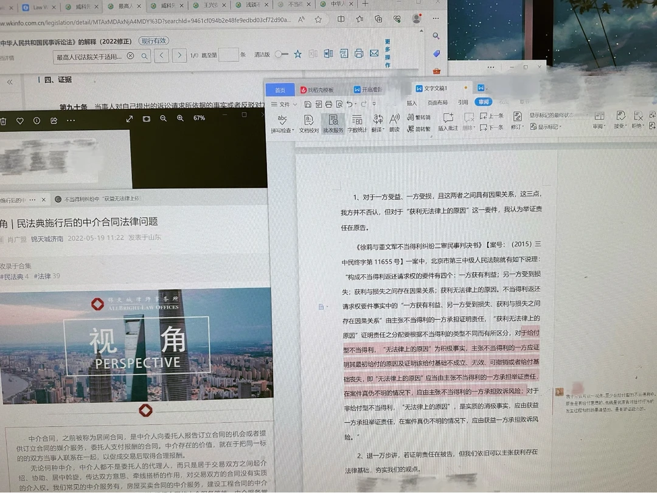Open the browser split screen icon
This screenshot has width=657, height=493.
coord(341,19)
